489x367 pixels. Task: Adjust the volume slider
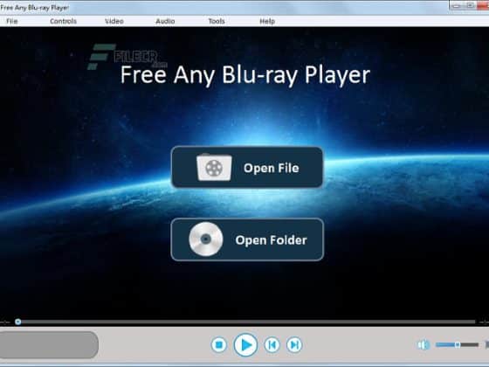[x=457, y=344]
